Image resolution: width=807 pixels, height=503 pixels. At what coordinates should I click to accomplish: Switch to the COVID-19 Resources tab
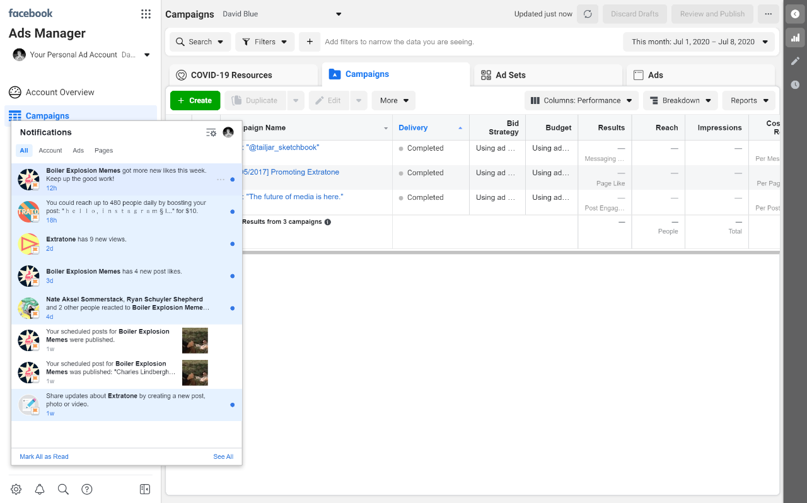(243, 75)
